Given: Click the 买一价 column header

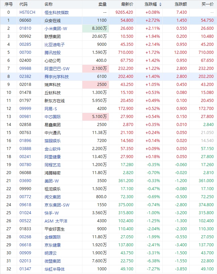Looking at the screenshot, I should point(208,4).
